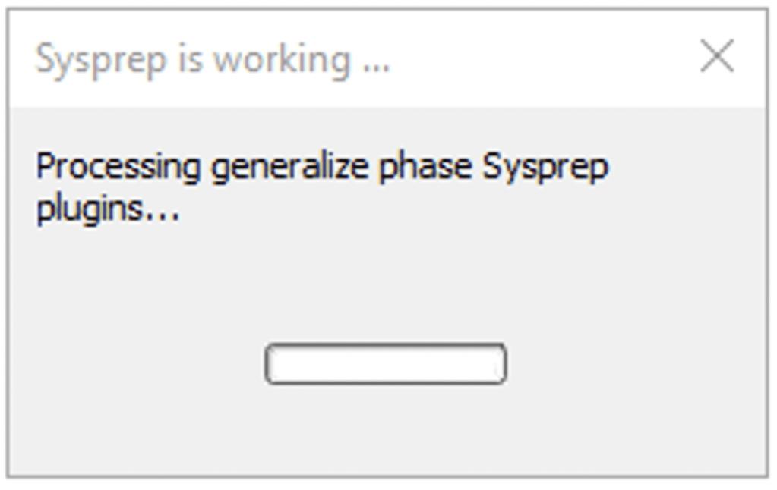The width and height of the screenshot is (777, 490).
Task: Close the Sysprep is working dialog
Action: tap(716, 57)
